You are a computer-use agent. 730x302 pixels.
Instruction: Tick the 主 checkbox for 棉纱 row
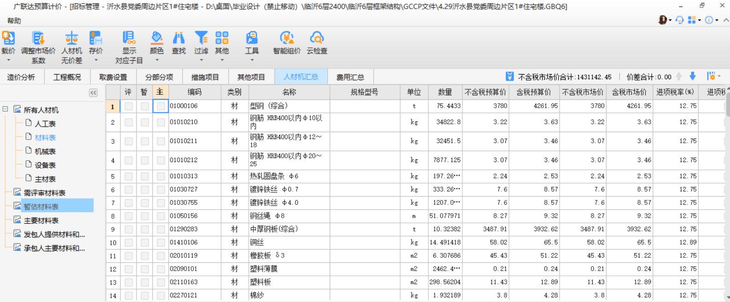[x=161, y=296]
